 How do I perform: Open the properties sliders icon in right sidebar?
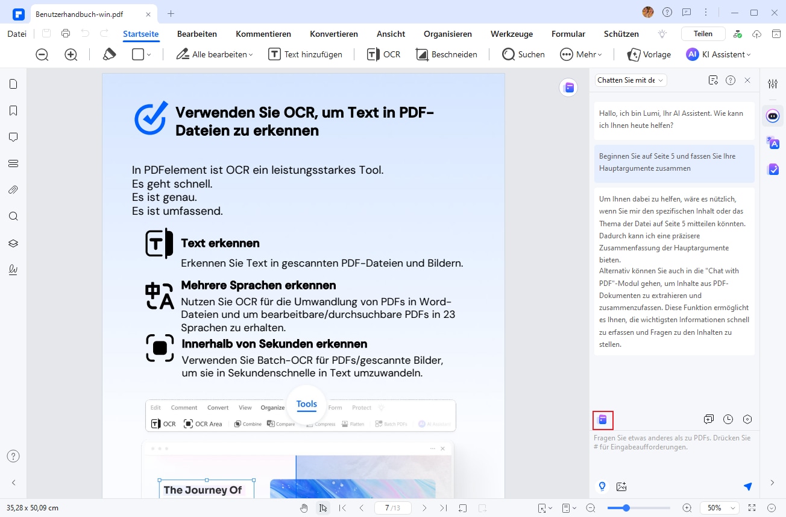tap(773, 84)
